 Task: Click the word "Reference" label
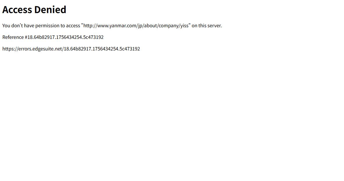pyautogui.click(x=13, y=37)
